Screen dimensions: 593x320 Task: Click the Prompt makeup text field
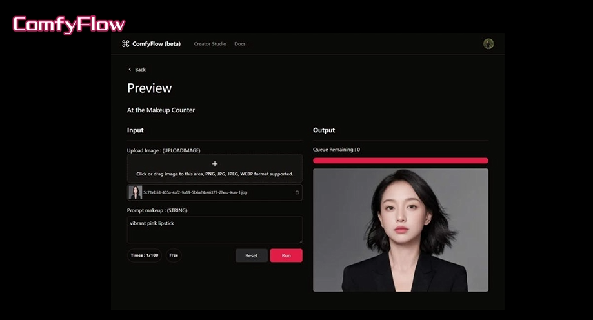[x=215, y=230]
